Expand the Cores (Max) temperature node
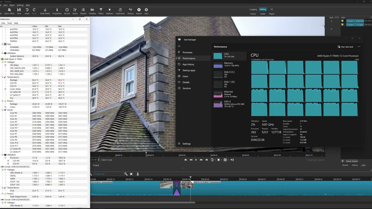This screenshot has width=372, height=209. click(6, 89)
